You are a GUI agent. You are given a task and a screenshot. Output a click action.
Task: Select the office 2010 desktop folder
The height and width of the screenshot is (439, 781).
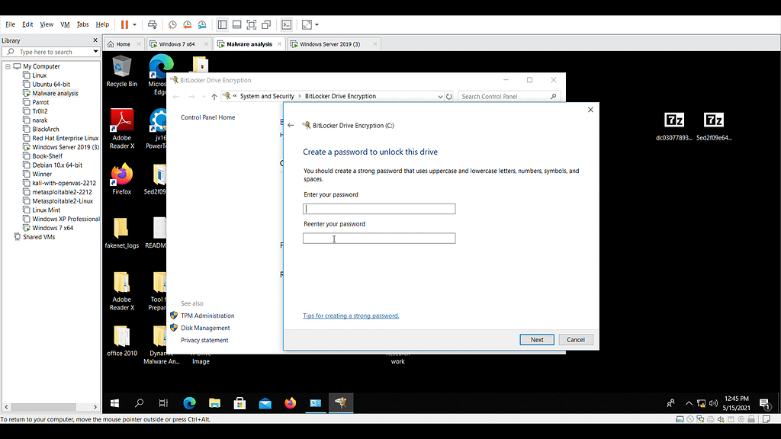click(121, 341)
